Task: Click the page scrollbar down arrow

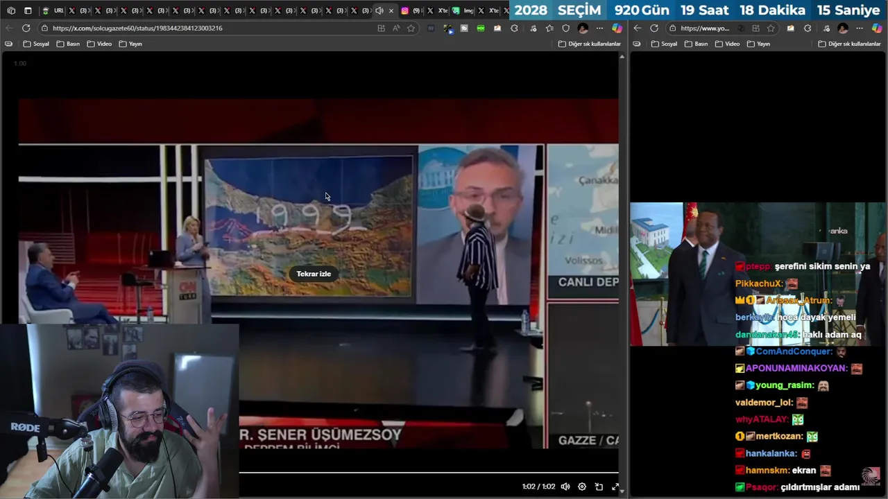Action: tap(622, 491)
